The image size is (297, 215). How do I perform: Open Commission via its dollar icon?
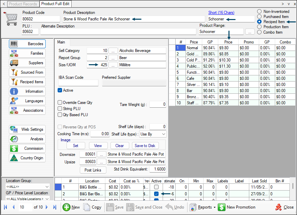[x=14, y=148]
